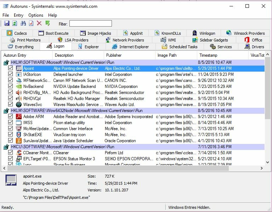Click the large apoint.exe details icon
The height and width of the screenshot is (212, 272).
tap(11, 180)
